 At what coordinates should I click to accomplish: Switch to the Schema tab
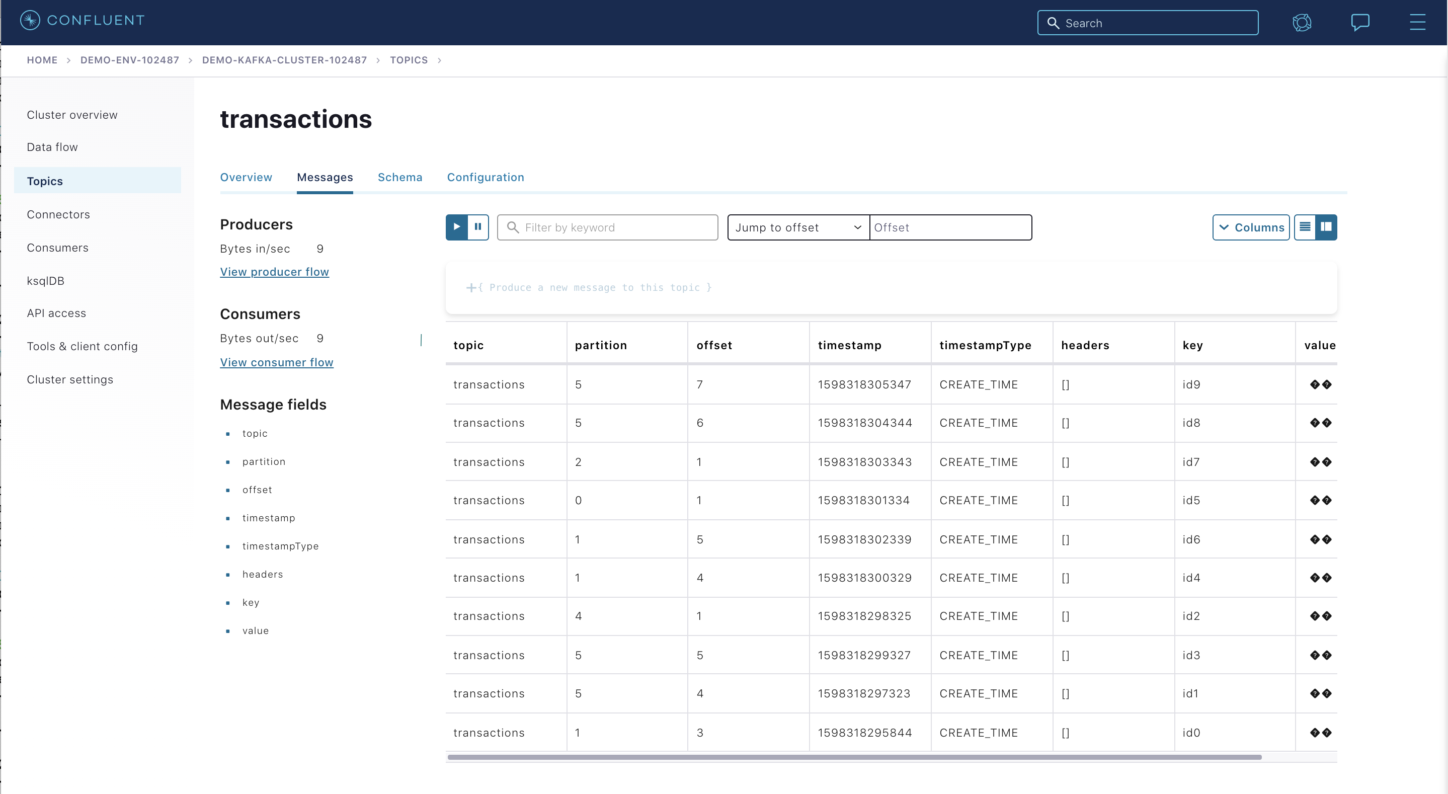coord(399,177)
